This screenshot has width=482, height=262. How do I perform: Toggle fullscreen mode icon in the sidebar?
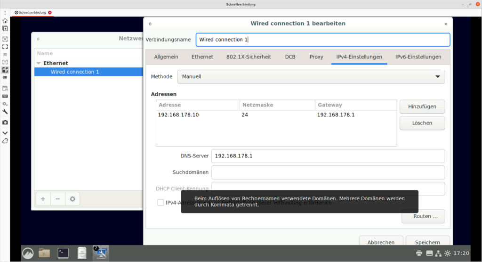click(x=5, y=47)
